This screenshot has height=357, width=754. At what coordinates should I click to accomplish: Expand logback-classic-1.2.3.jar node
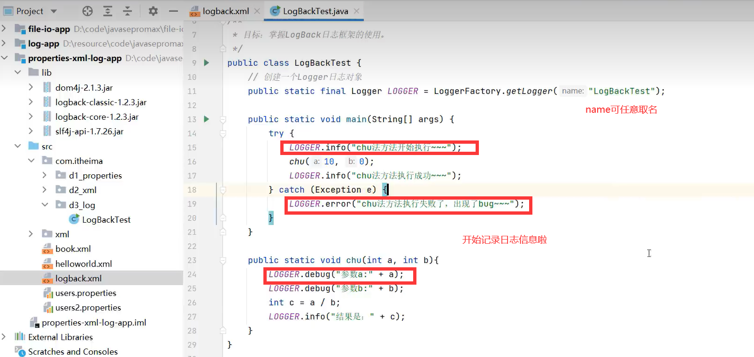(x=31, y=102)
